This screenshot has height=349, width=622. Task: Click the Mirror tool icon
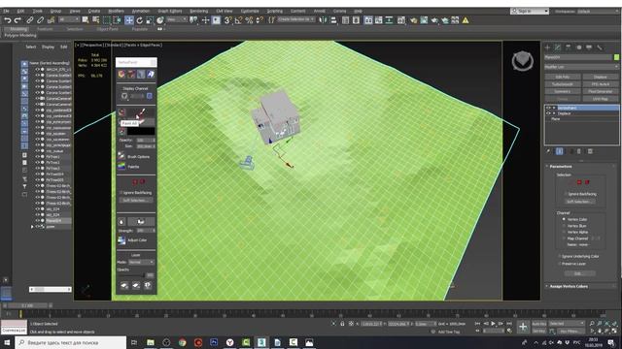click(x=323, y=20)
